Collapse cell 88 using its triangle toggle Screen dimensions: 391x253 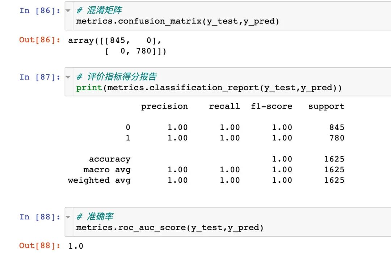pos(68,217)
